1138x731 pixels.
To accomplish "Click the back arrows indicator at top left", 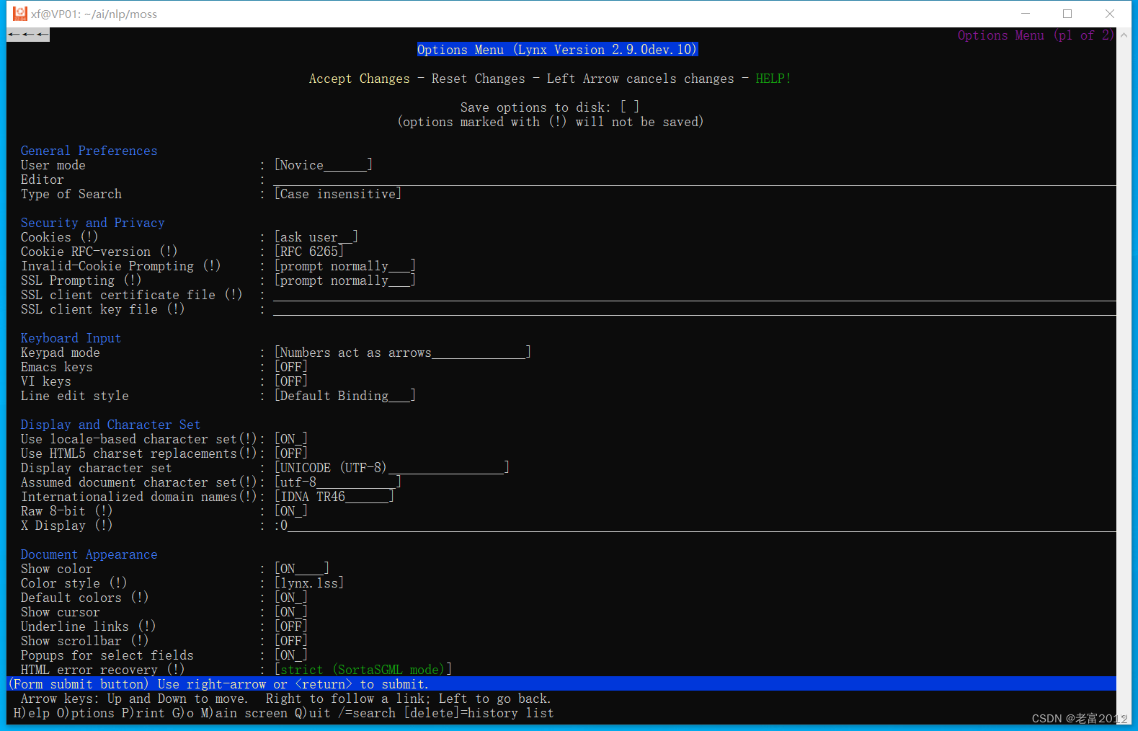I will 28,35.
